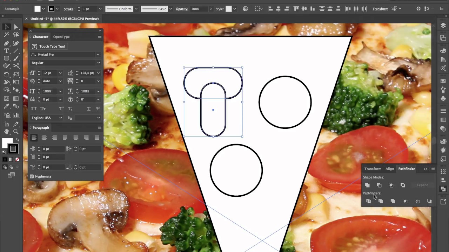Swap fill and stroke colors
Image resolution: width=449 pixels, height=252 pixels.
(x=17, y=140)
